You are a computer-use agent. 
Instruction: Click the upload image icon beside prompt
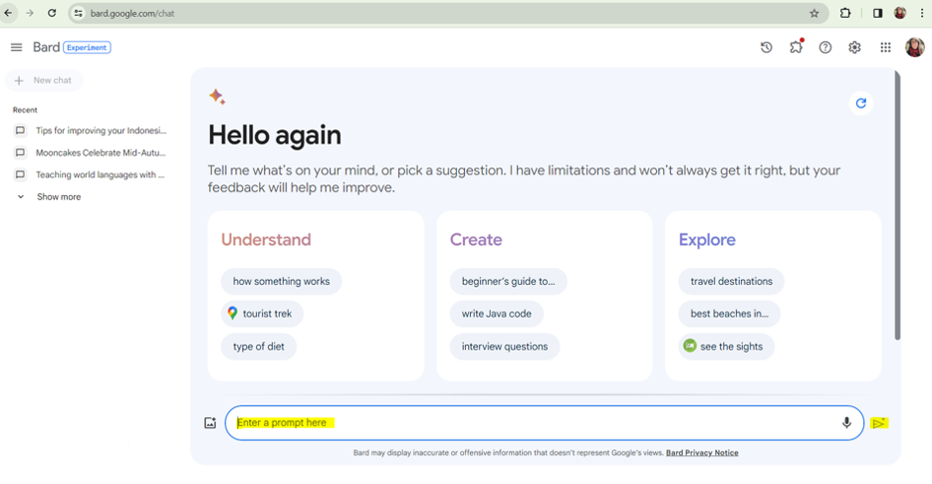click(x=210, y=423)
